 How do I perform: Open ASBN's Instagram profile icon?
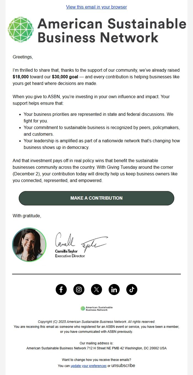point(79,290)
